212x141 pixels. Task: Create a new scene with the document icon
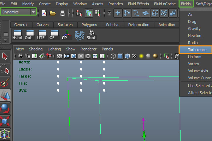coord(44,13)
